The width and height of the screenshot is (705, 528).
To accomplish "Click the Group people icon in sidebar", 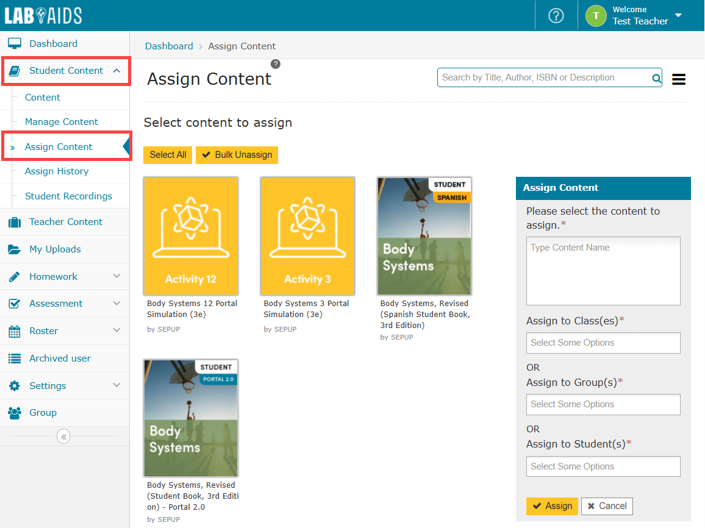I will (14, 413).
